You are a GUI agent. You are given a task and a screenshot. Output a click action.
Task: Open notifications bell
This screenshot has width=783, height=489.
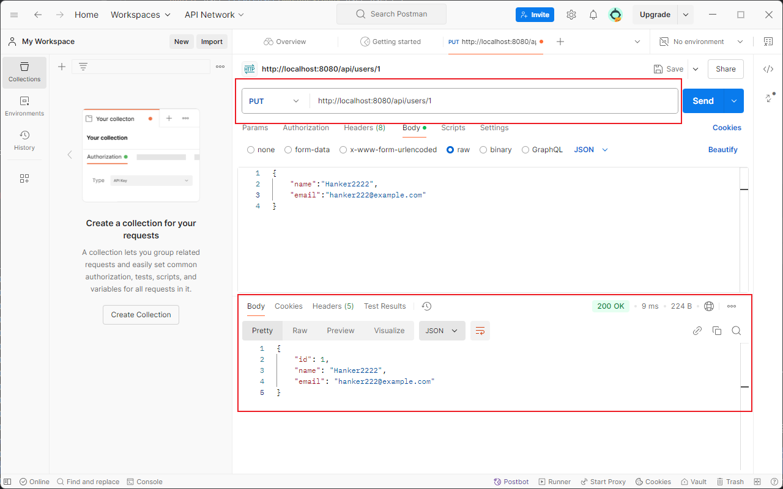point(593,15)
